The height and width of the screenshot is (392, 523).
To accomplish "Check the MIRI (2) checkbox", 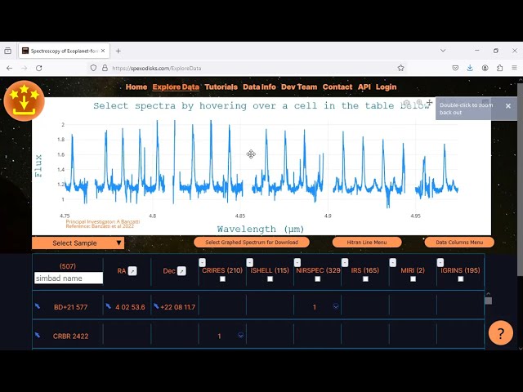I will (x=413, y=279).
